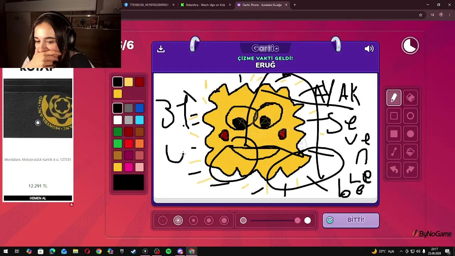
Task: Show hidden icons in the system tray
Action: click(x=401, y=251)
